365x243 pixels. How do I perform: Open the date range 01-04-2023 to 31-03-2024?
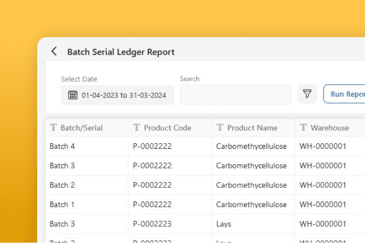(x=117, y=95)
